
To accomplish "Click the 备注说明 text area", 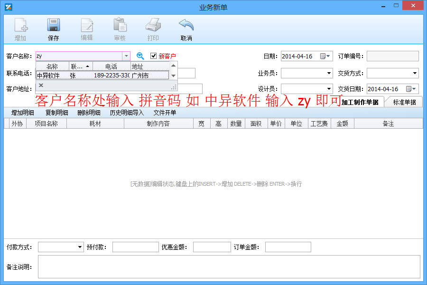I will pyautogui.click(x=229, y=266).
